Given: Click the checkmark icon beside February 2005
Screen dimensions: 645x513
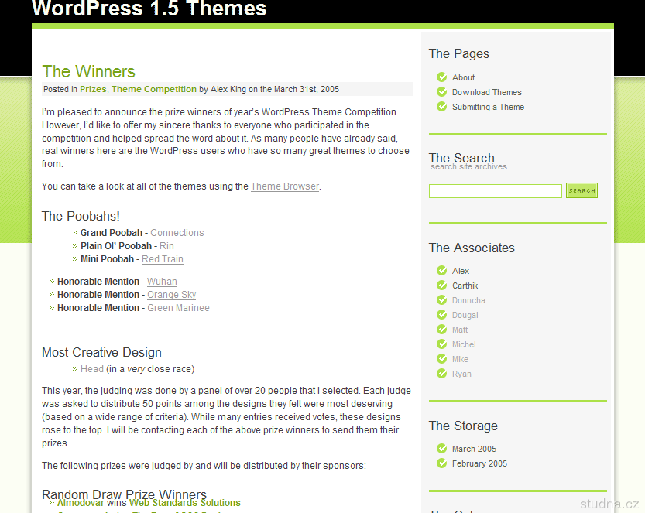Looking at the screenshot, I should [442, 463].
